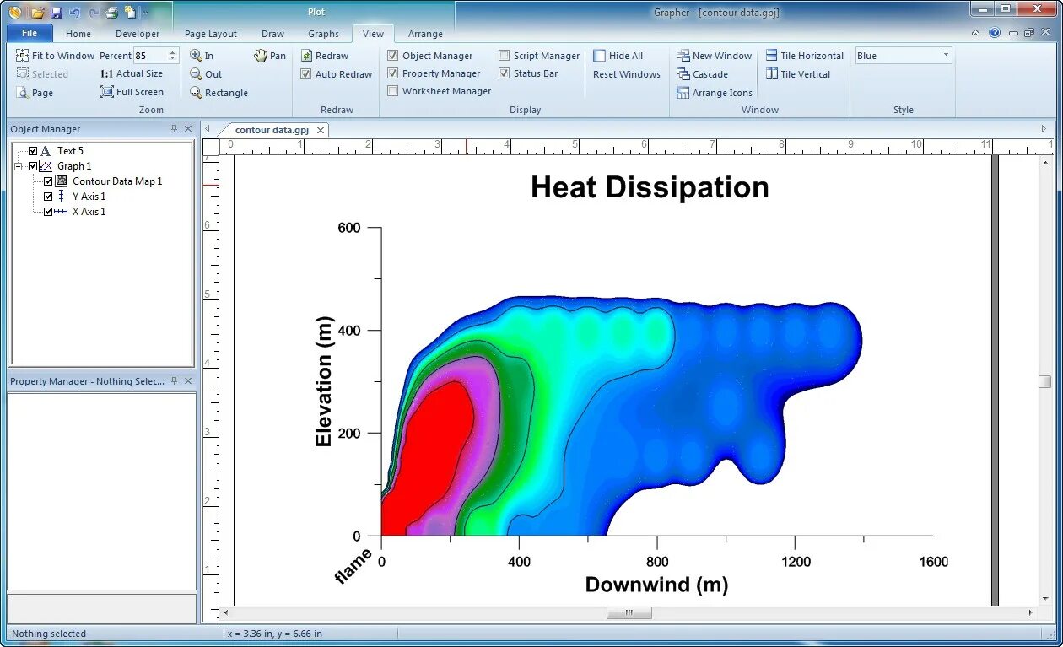Toggle the Status Bar checkbox
Viewport: 1063px width, 647px height.
[x=505, y=73]
